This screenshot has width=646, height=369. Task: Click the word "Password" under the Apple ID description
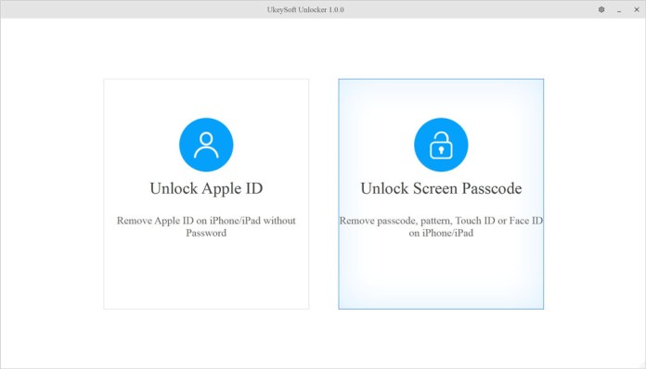click(x=206, y=233)
